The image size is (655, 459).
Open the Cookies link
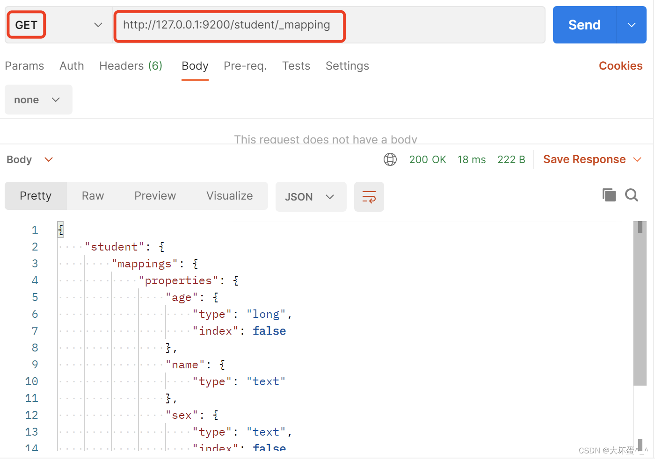click(620, 66)
